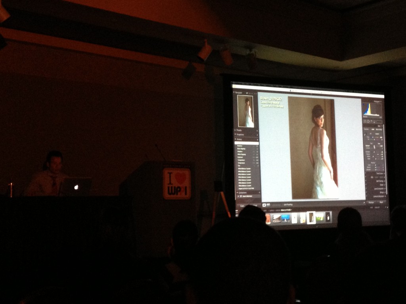Select the green landscape filmstrip thumbnail

(320, 217)
